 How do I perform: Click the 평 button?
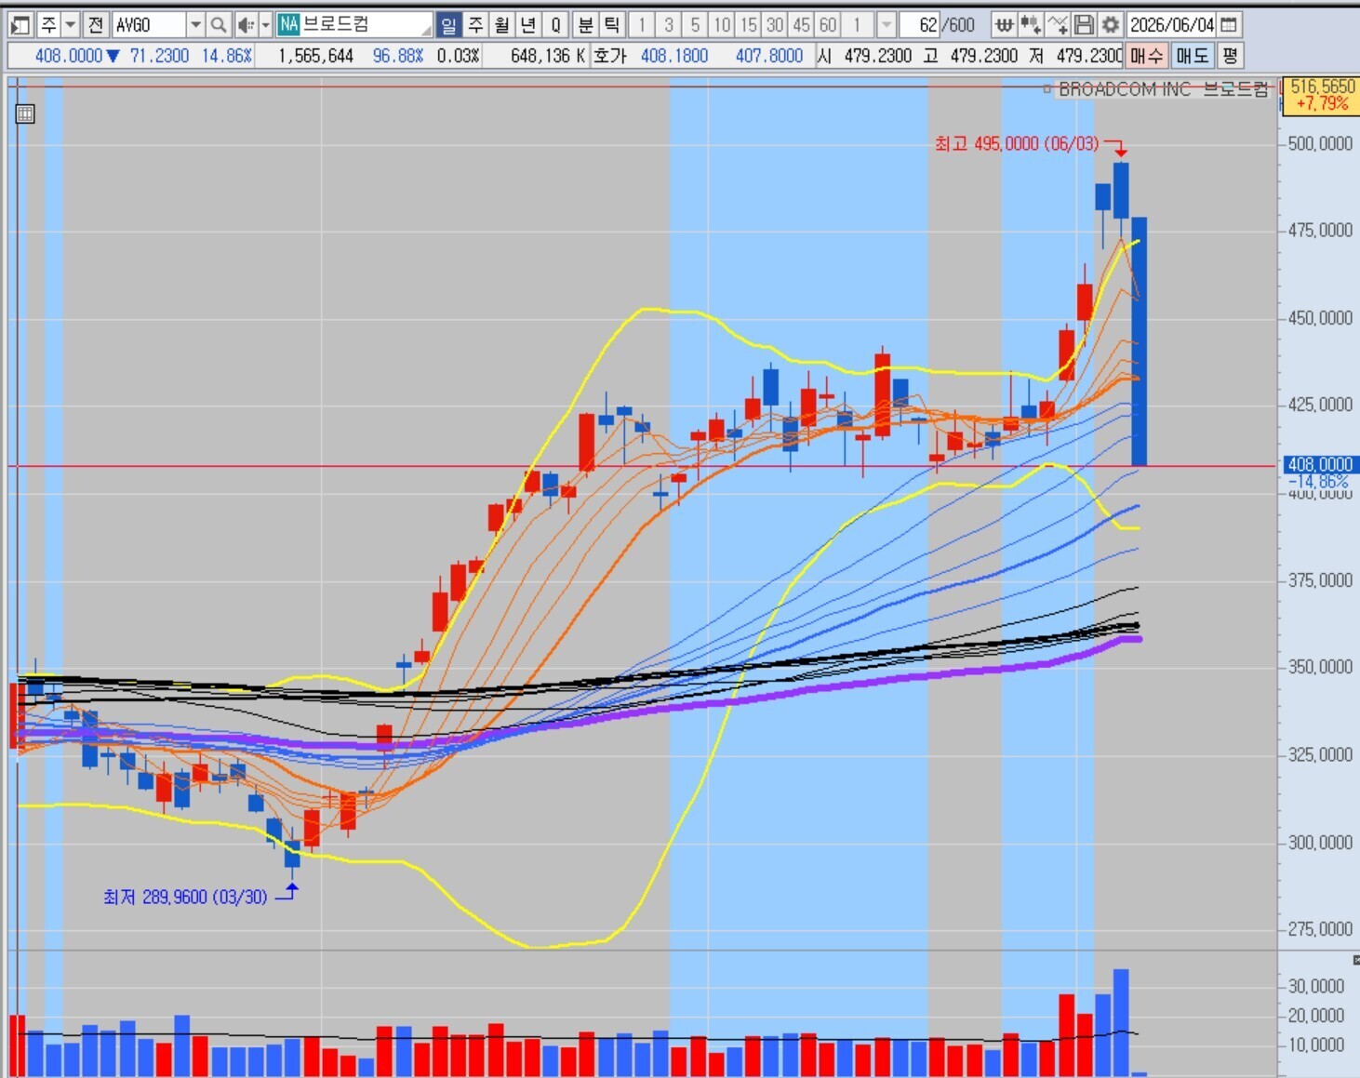[x=1230, y=56]
